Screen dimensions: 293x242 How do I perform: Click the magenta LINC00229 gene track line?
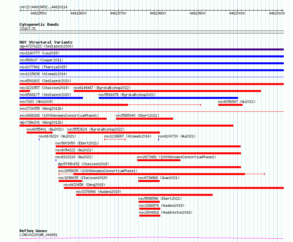(x=151, y=238)
